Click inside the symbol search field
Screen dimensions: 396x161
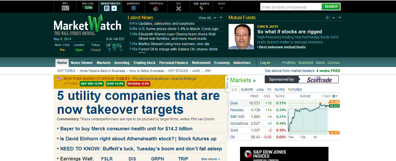[291, 7]
